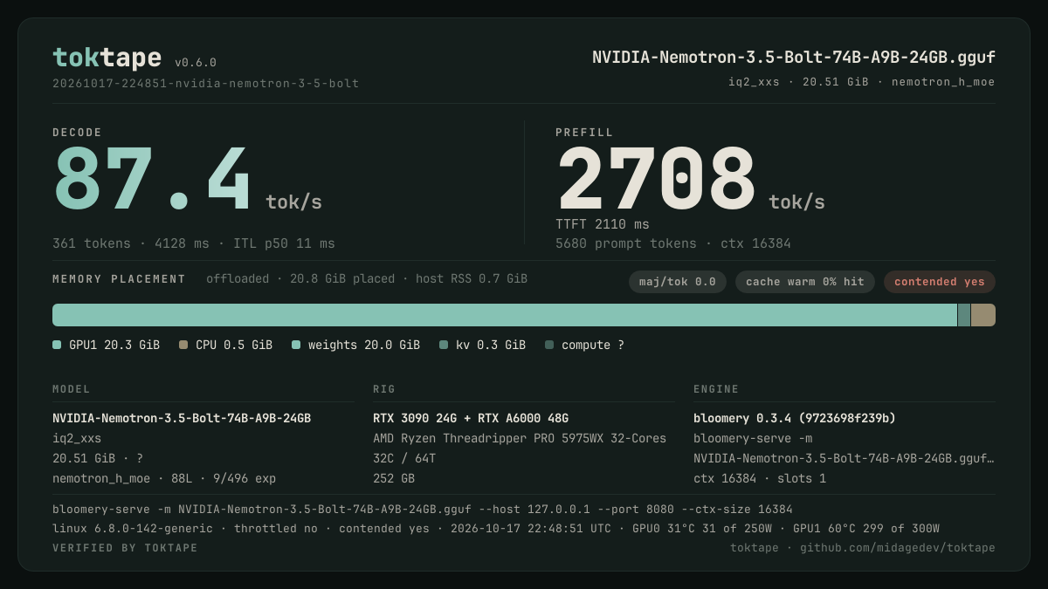This screenshot has width=1048, height=589.
Task: Click the TTFT 2110 ms value
Action: (x=603, y=224)
